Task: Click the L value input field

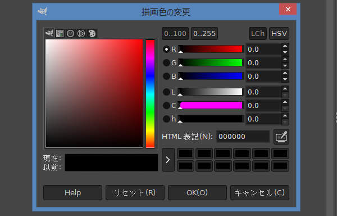Action: [x=263, y=92]
